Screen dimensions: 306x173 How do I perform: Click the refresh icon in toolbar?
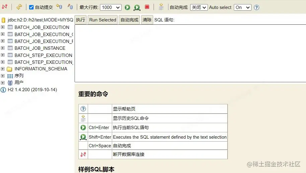19,7
